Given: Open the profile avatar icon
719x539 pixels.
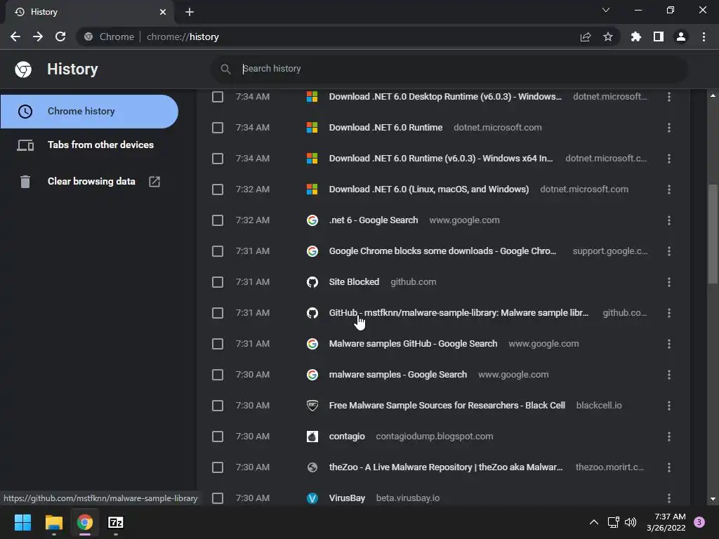Looking at the screenshot, I should tap(681, 36).
